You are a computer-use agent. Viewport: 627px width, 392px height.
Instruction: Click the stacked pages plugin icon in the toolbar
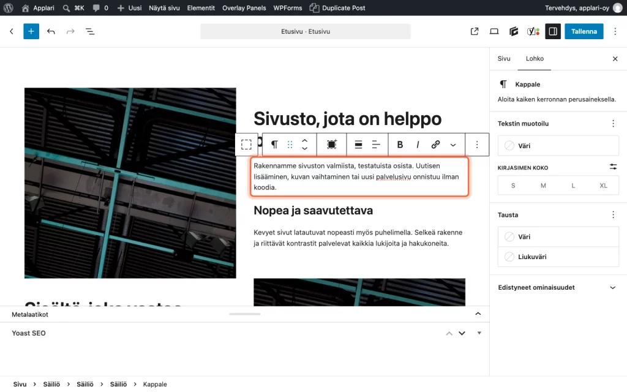click(x=514, y=31)
